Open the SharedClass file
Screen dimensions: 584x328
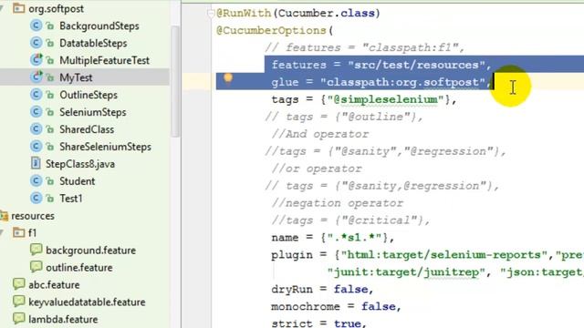pyautogui.click(x=87, y=129)
